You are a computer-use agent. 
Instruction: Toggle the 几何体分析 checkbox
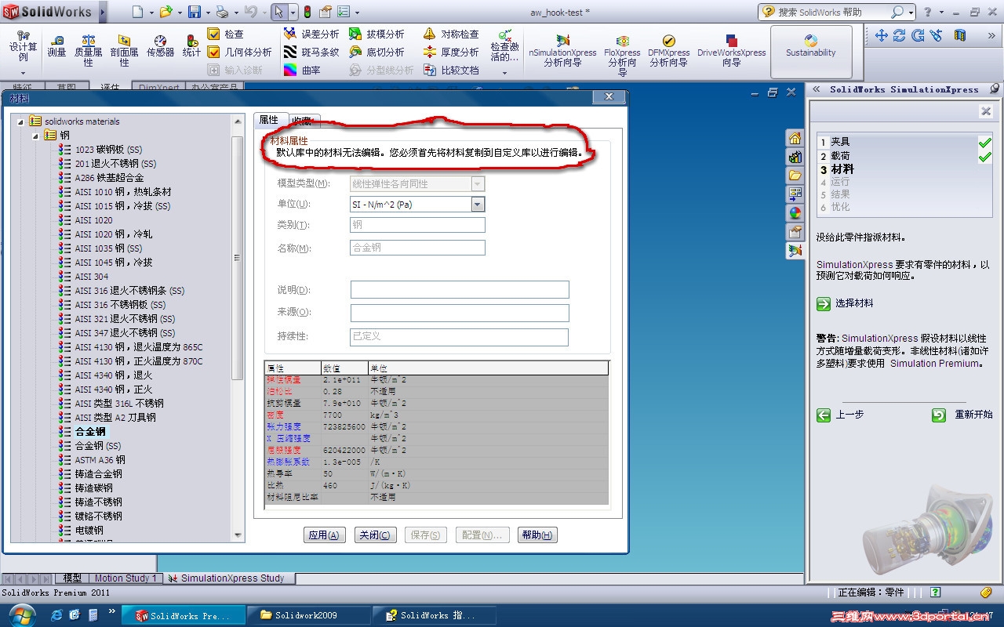click(x=213, y=53)
